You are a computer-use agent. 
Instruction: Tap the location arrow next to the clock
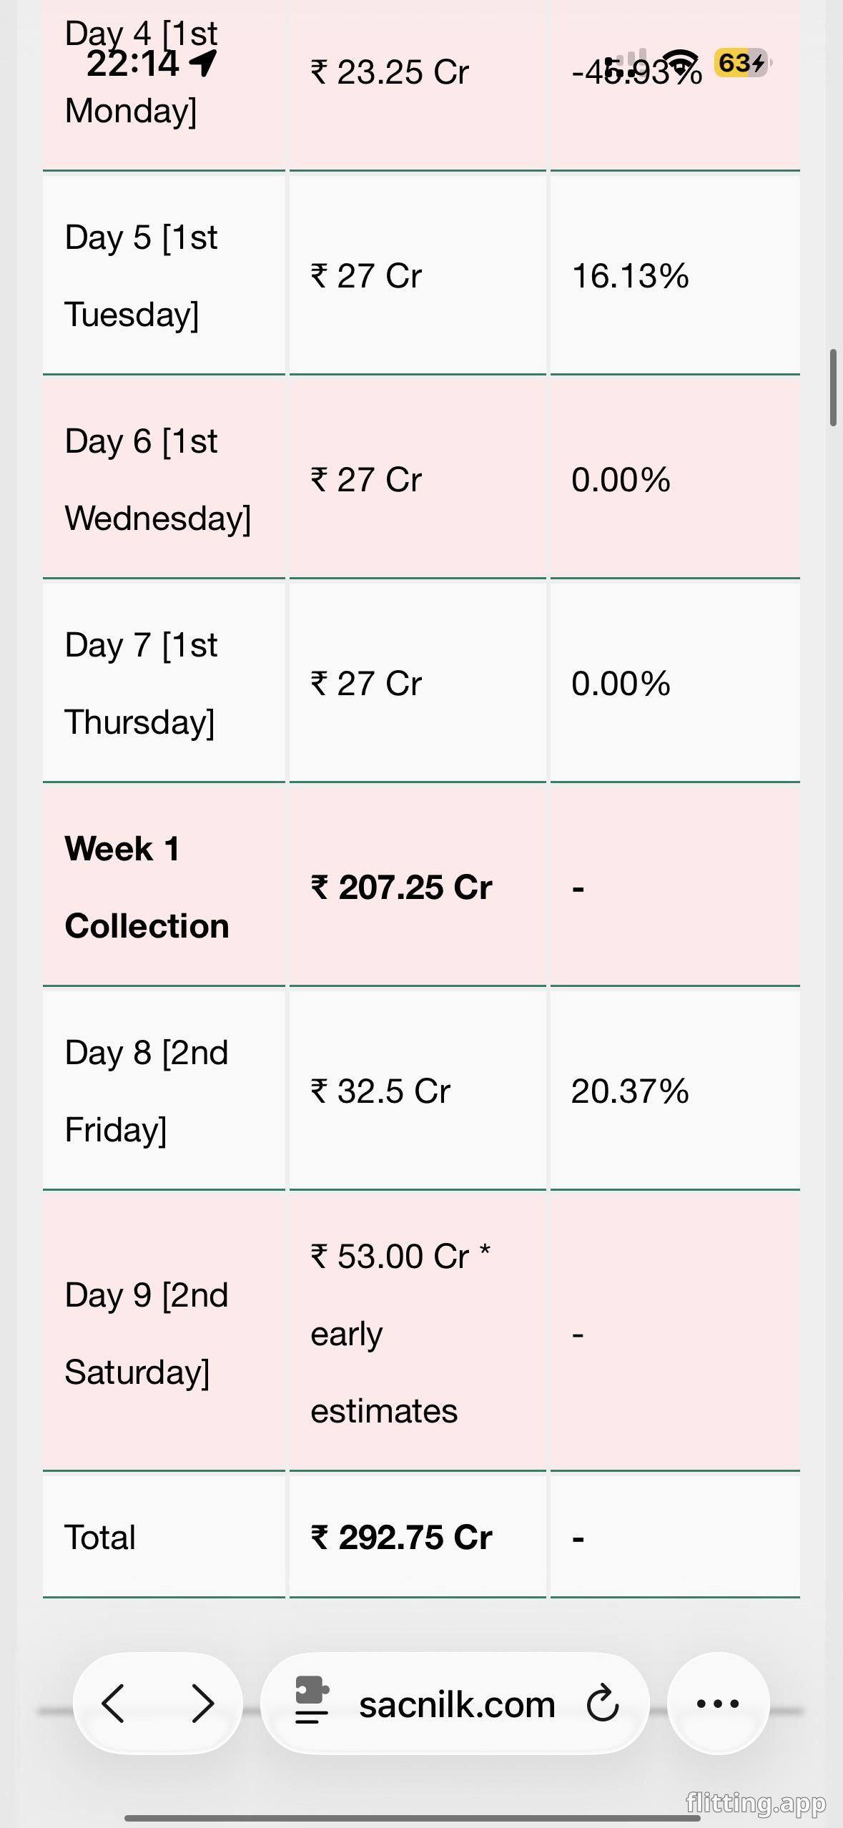point(203,63)
